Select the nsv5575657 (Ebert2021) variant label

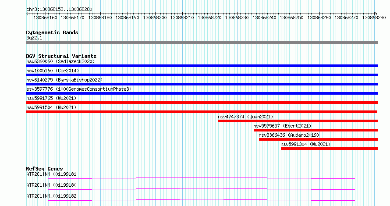coord(282,126)
